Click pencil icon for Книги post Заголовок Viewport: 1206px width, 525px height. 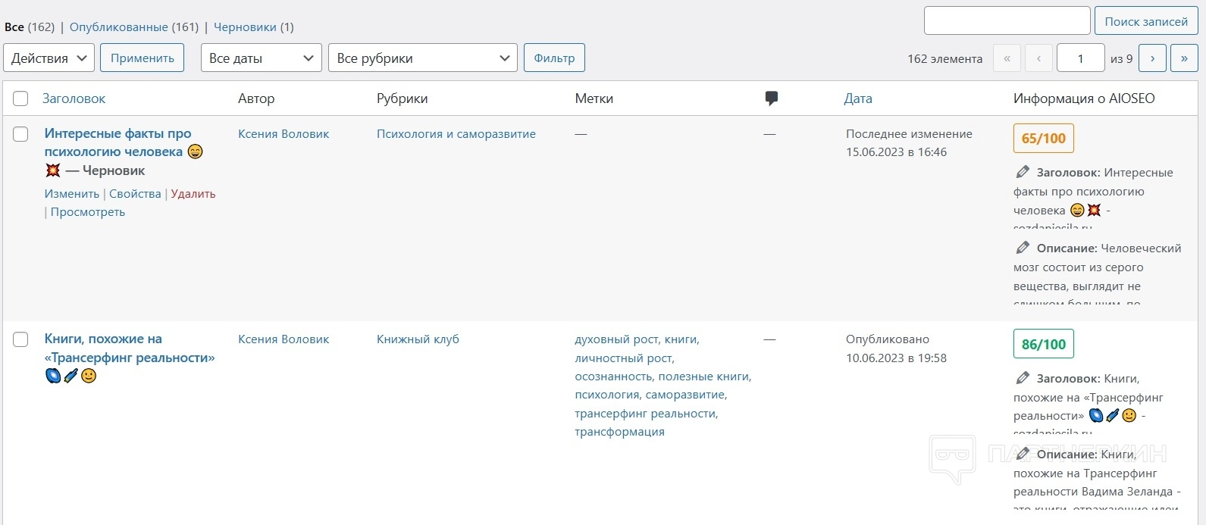pos(1023,378)
